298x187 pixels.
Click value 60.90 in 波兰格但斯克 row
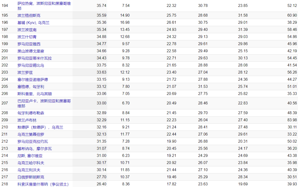point(292,15)
